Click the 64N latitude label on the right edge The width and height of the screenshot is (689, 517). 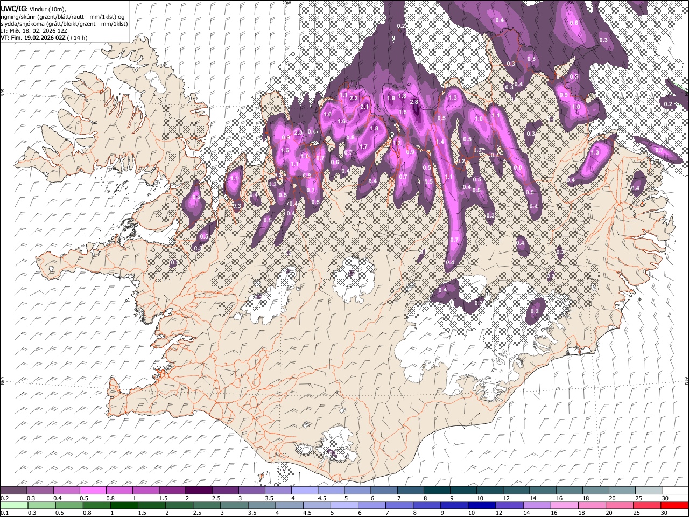point(686,380)
